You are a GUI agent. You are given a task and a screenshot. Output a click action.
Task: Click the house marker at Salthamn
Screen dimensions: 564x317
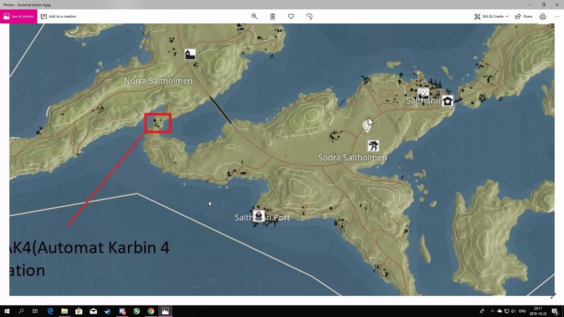pos(448,101)
